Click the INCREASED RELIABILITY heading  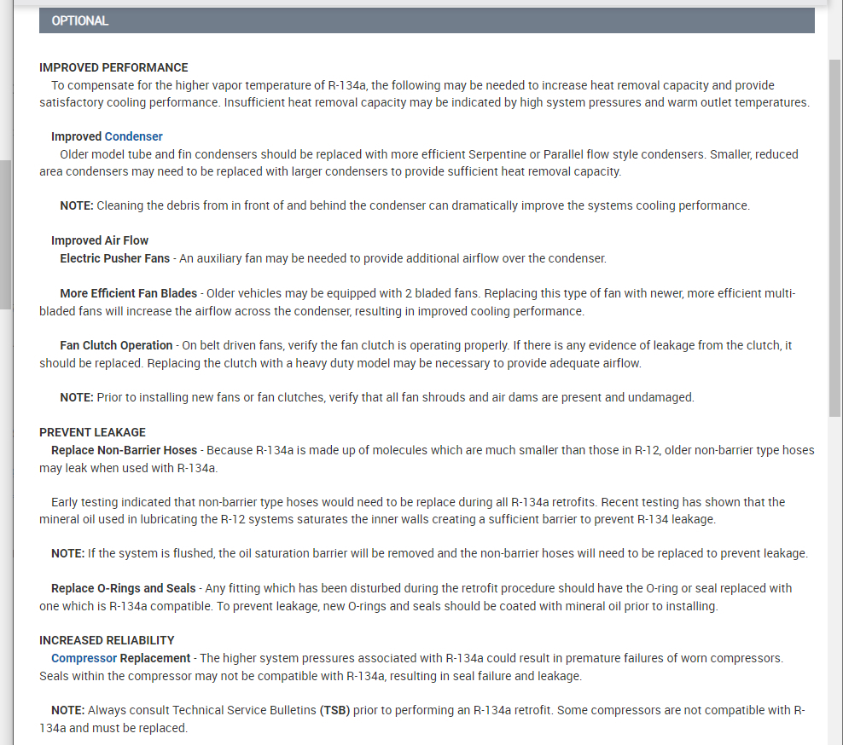coord(107,640)
